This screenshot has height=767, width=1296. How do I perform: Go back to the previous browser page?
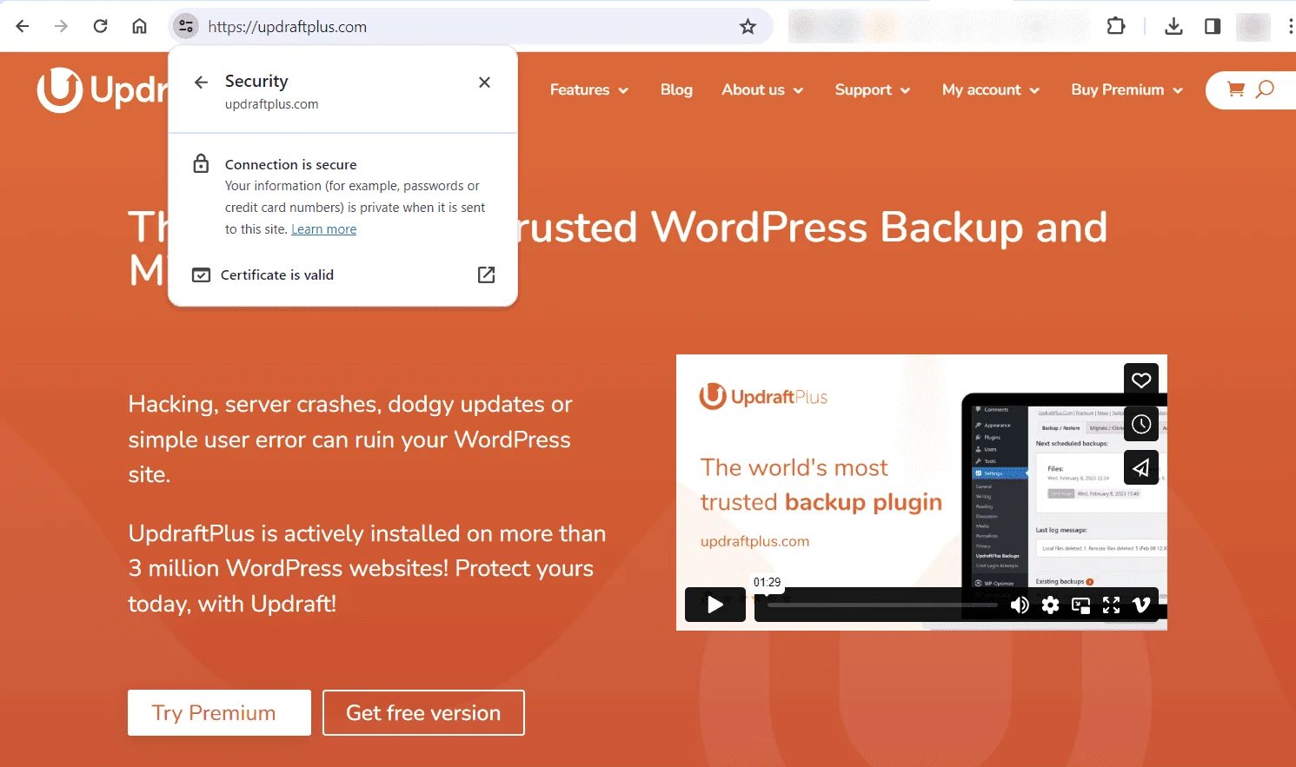click(x=23, y=26)
